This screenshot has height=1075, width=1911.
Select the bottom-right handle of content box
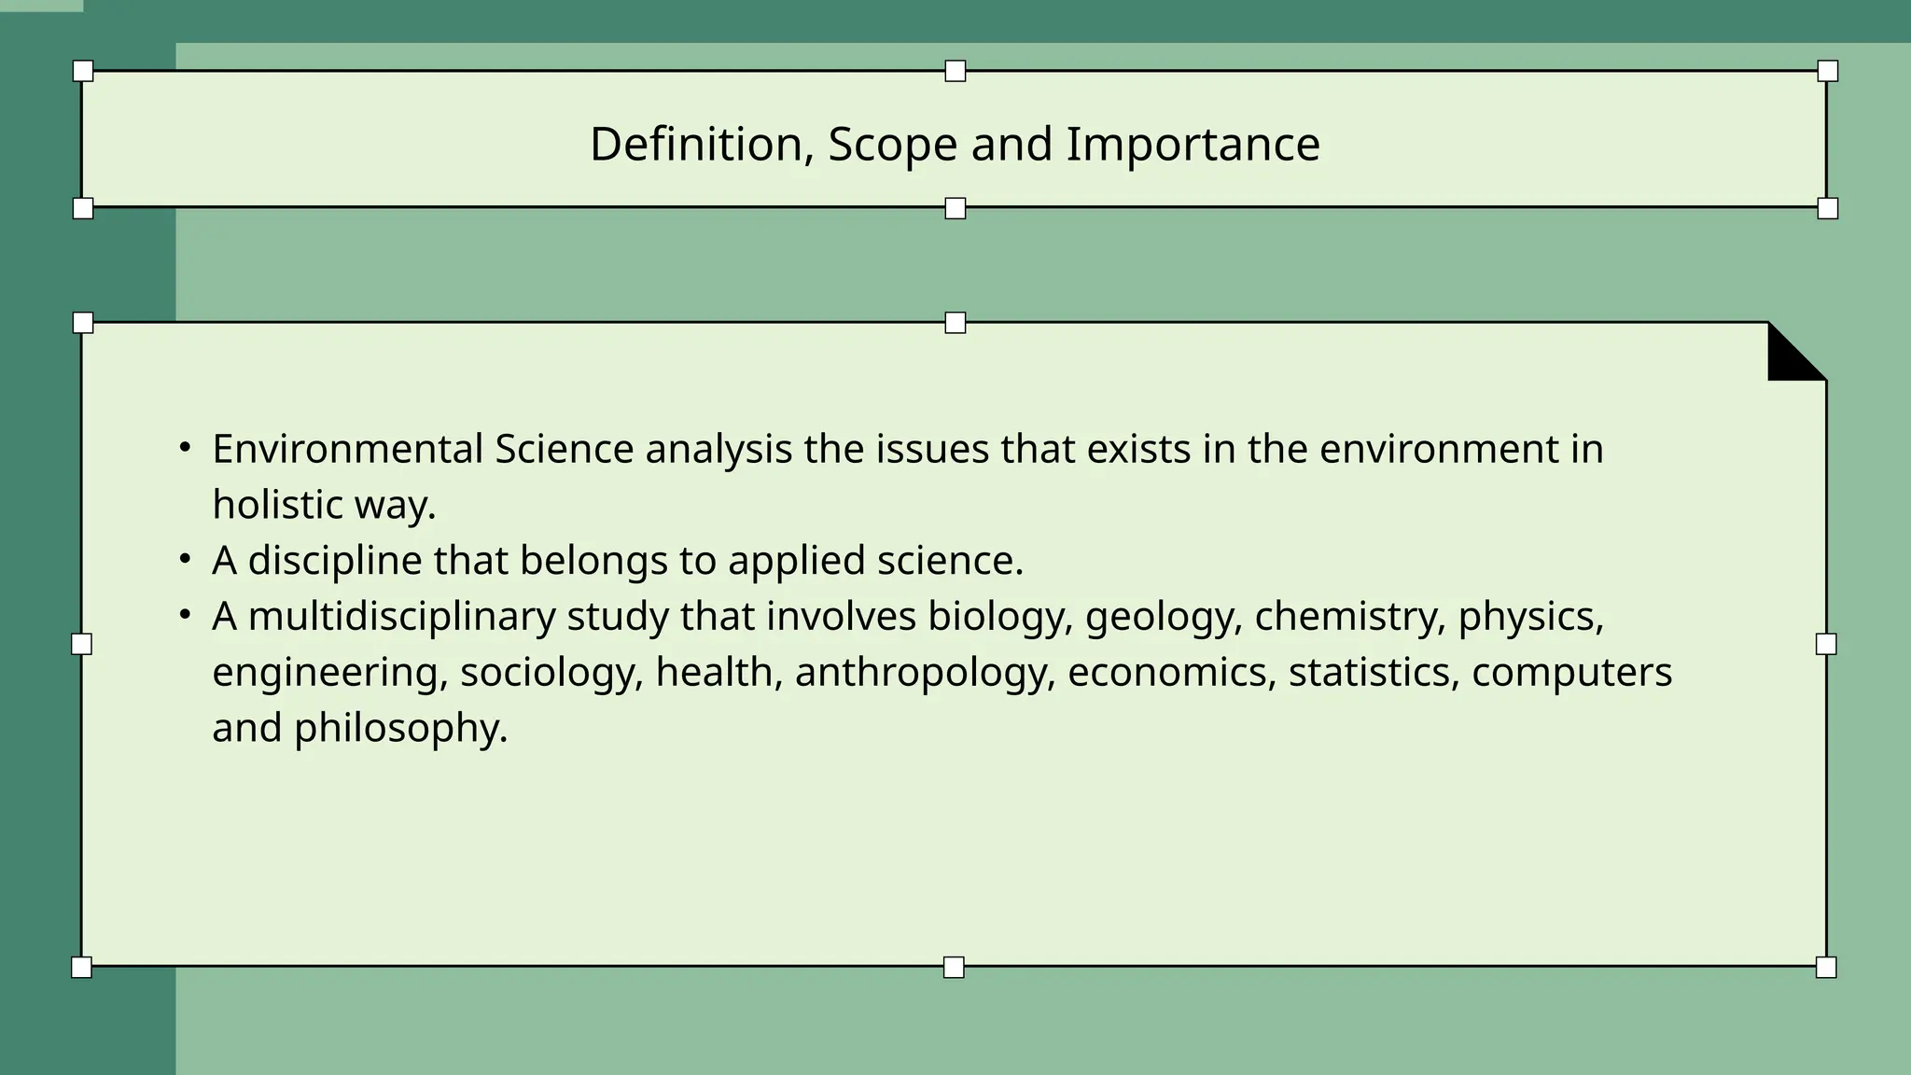1826,967
